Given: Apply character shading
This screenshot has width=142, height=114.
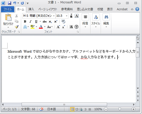Looking at the screenshot, I should (x=71, y=27).
